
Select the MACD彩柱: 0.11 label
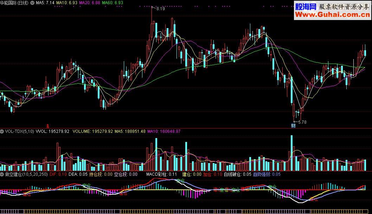point(161,174)
